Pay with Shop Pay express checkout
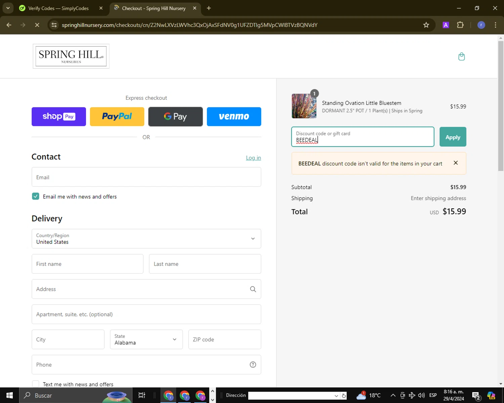 pos(59,117)
